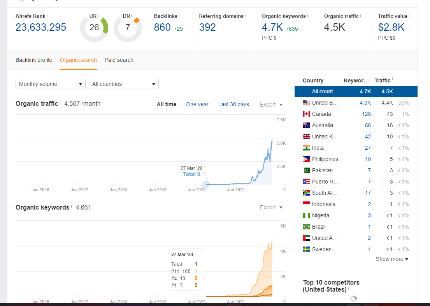Open the Ahrefs Rank value 23,633,295
The height and width of the screenshot is (306, 430).
pyautogui.click(x=41, y=27)
